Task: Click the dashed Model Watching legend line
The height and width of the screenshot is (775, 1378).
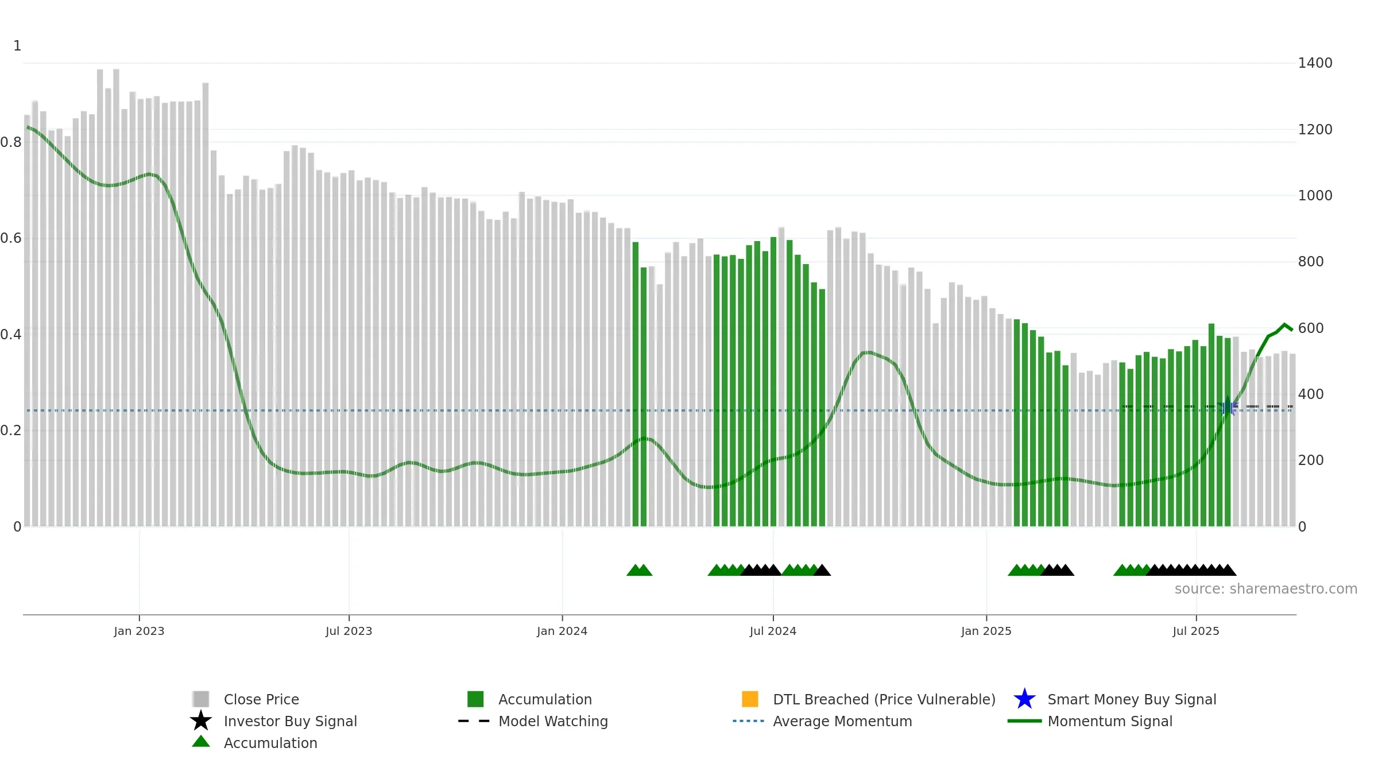Action: 474,721
